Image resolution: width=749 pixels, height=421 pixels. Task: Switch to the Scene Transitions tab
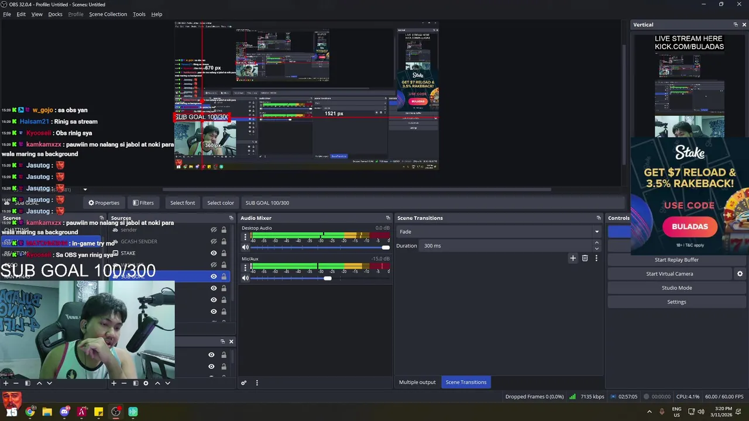466,382
